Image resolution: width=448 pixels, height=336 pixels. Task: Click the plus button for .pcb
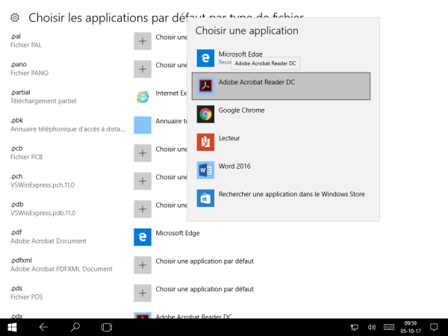point(143,153)
